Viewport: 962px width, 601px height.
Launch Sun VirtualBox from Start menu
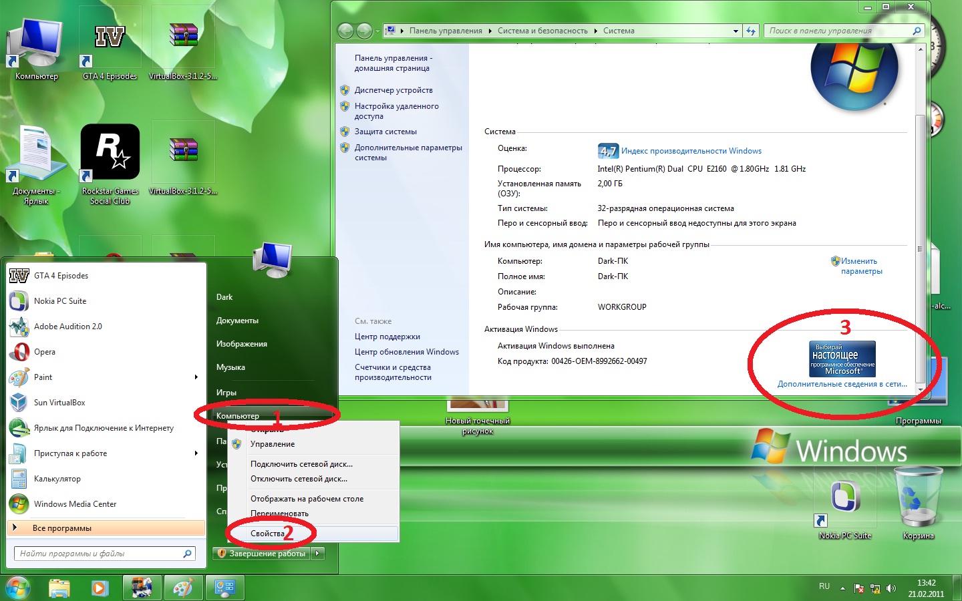click(x=106, y=403)
